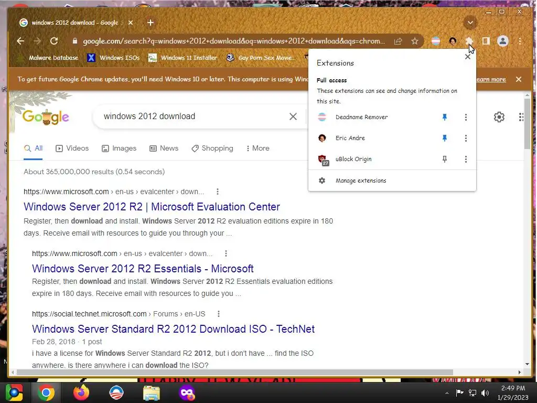The width and height of the screenshot is (537, 403).
Task: Click the Deadname Remover toolbar icon
Action: click(x=436, y=41)
